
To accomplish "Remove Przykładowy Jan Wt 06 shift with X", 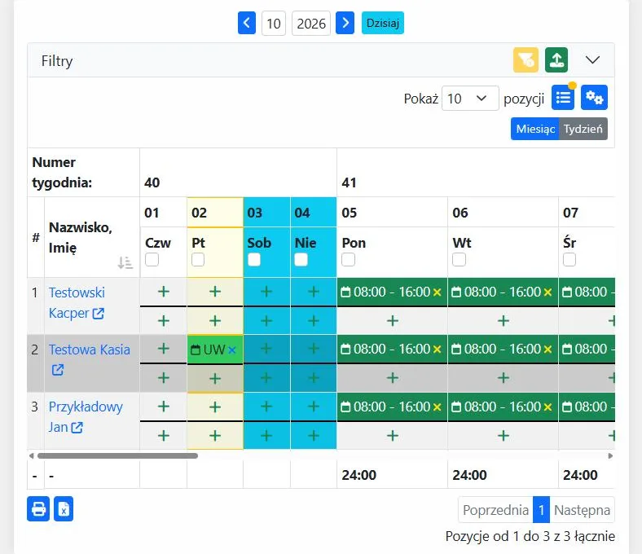I will click(547, 407).
